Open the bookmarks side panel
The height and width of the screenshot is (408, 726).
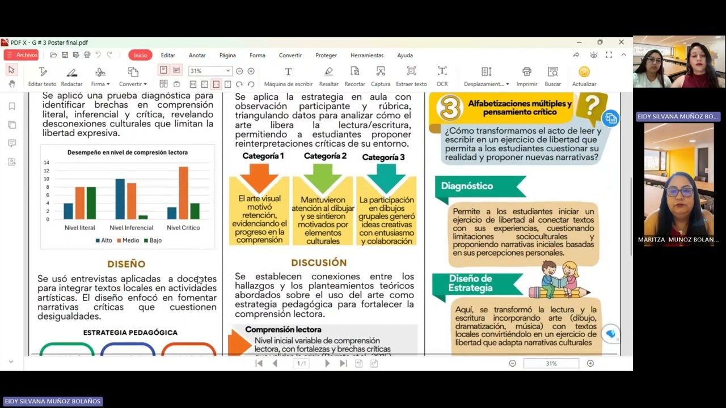pyautogui.click(x=12, y=107)
